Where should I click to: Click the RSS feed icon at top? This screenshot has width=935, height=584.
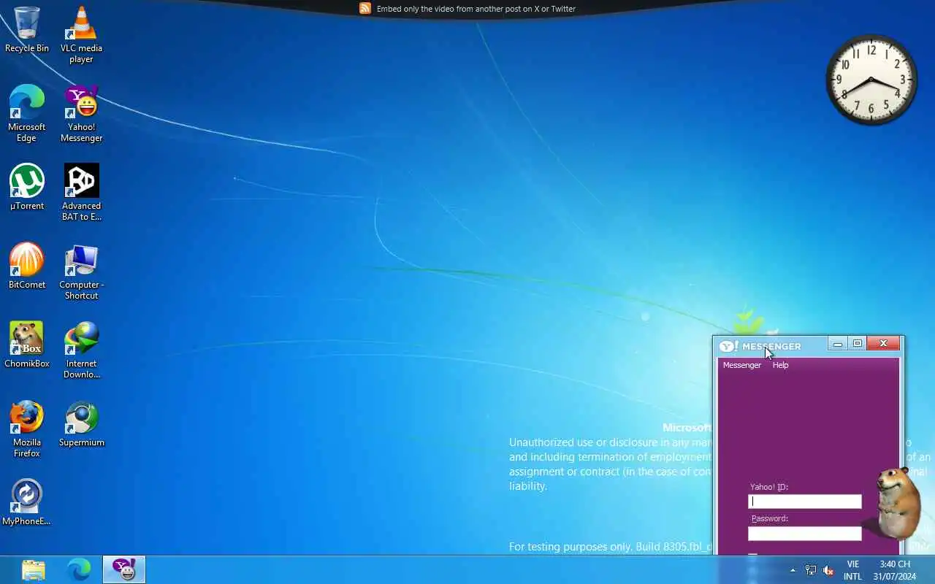365,8
